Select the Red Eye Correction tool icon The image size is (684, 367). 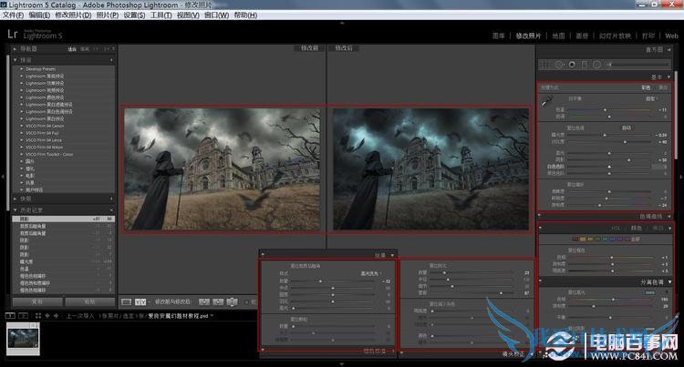[x=572, y=65]
